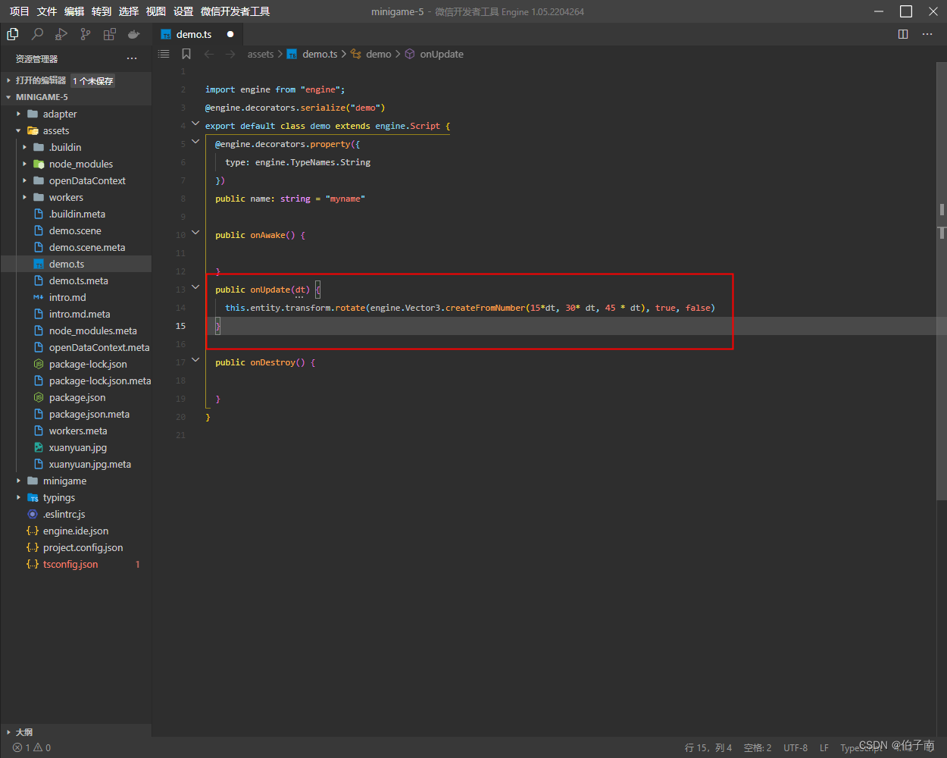Screen dimensions: 947x758
Task: Change file encoding UTF-8
Action: click(795, 747)
